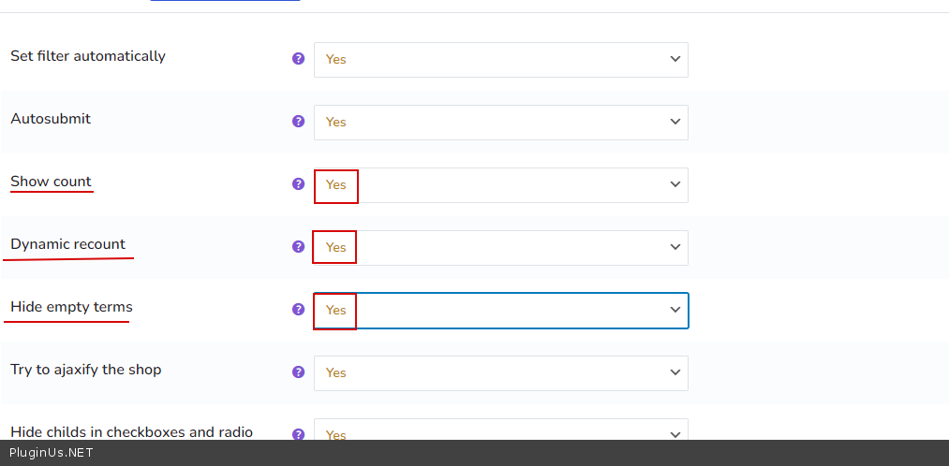Screen dimensions: 949x466
Task: Click help icon for Hide childs option
Action: point(298,433)
